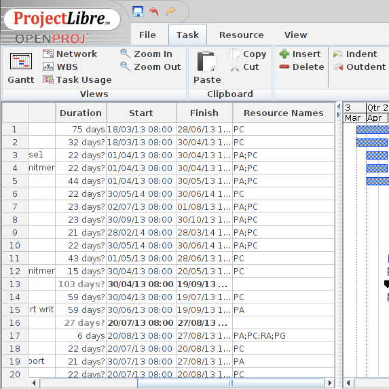Screen dimensions: 389x389
Task: Click the Network label button
Action: point(77,54)
